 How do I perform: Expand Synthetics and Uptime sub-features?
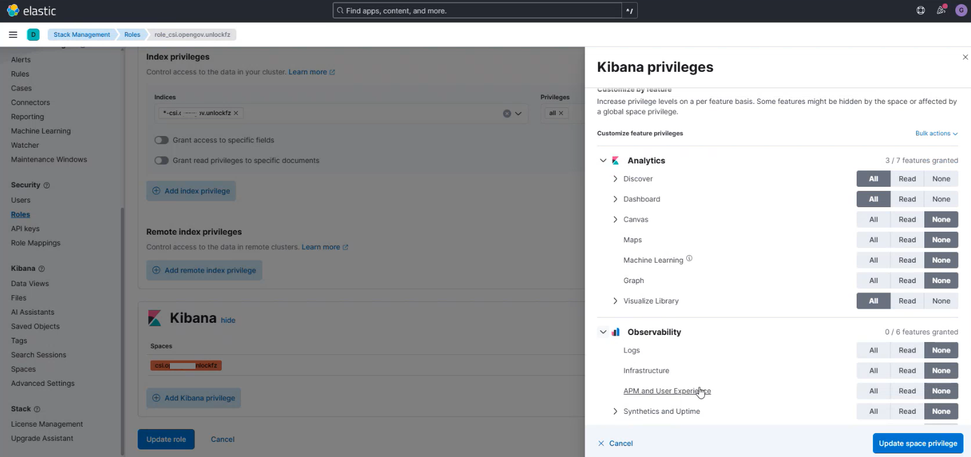pos(615,411)
